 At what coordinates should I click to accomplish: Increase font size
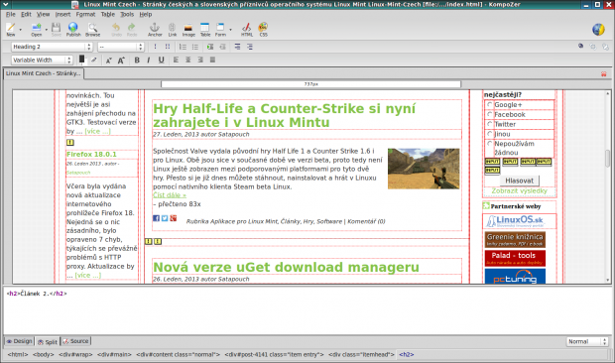pyautogui.click(x=121, y=60)
